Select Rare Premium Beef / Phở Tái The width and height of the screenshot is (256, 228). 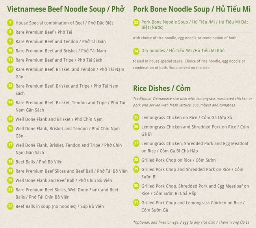point(44,32)
